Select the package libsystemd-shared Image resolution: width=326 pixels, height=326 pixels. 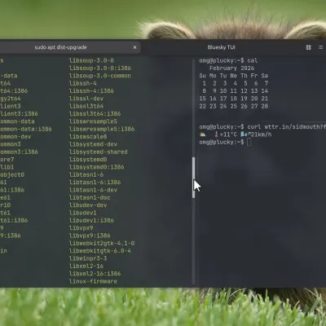click(x=98, y=152)
